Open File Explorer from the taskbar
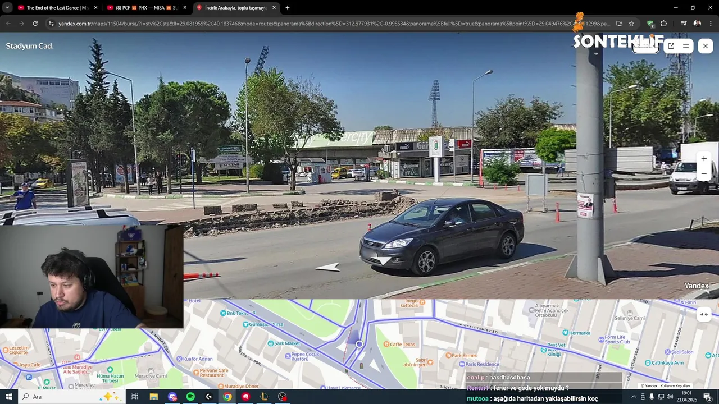Viewport: 719px width, 404px height. 154,397
